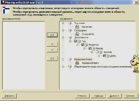Screen dimensions: 139x101
Task: Click the НазваниеКниги dimension icon
Action: point(70,59)
